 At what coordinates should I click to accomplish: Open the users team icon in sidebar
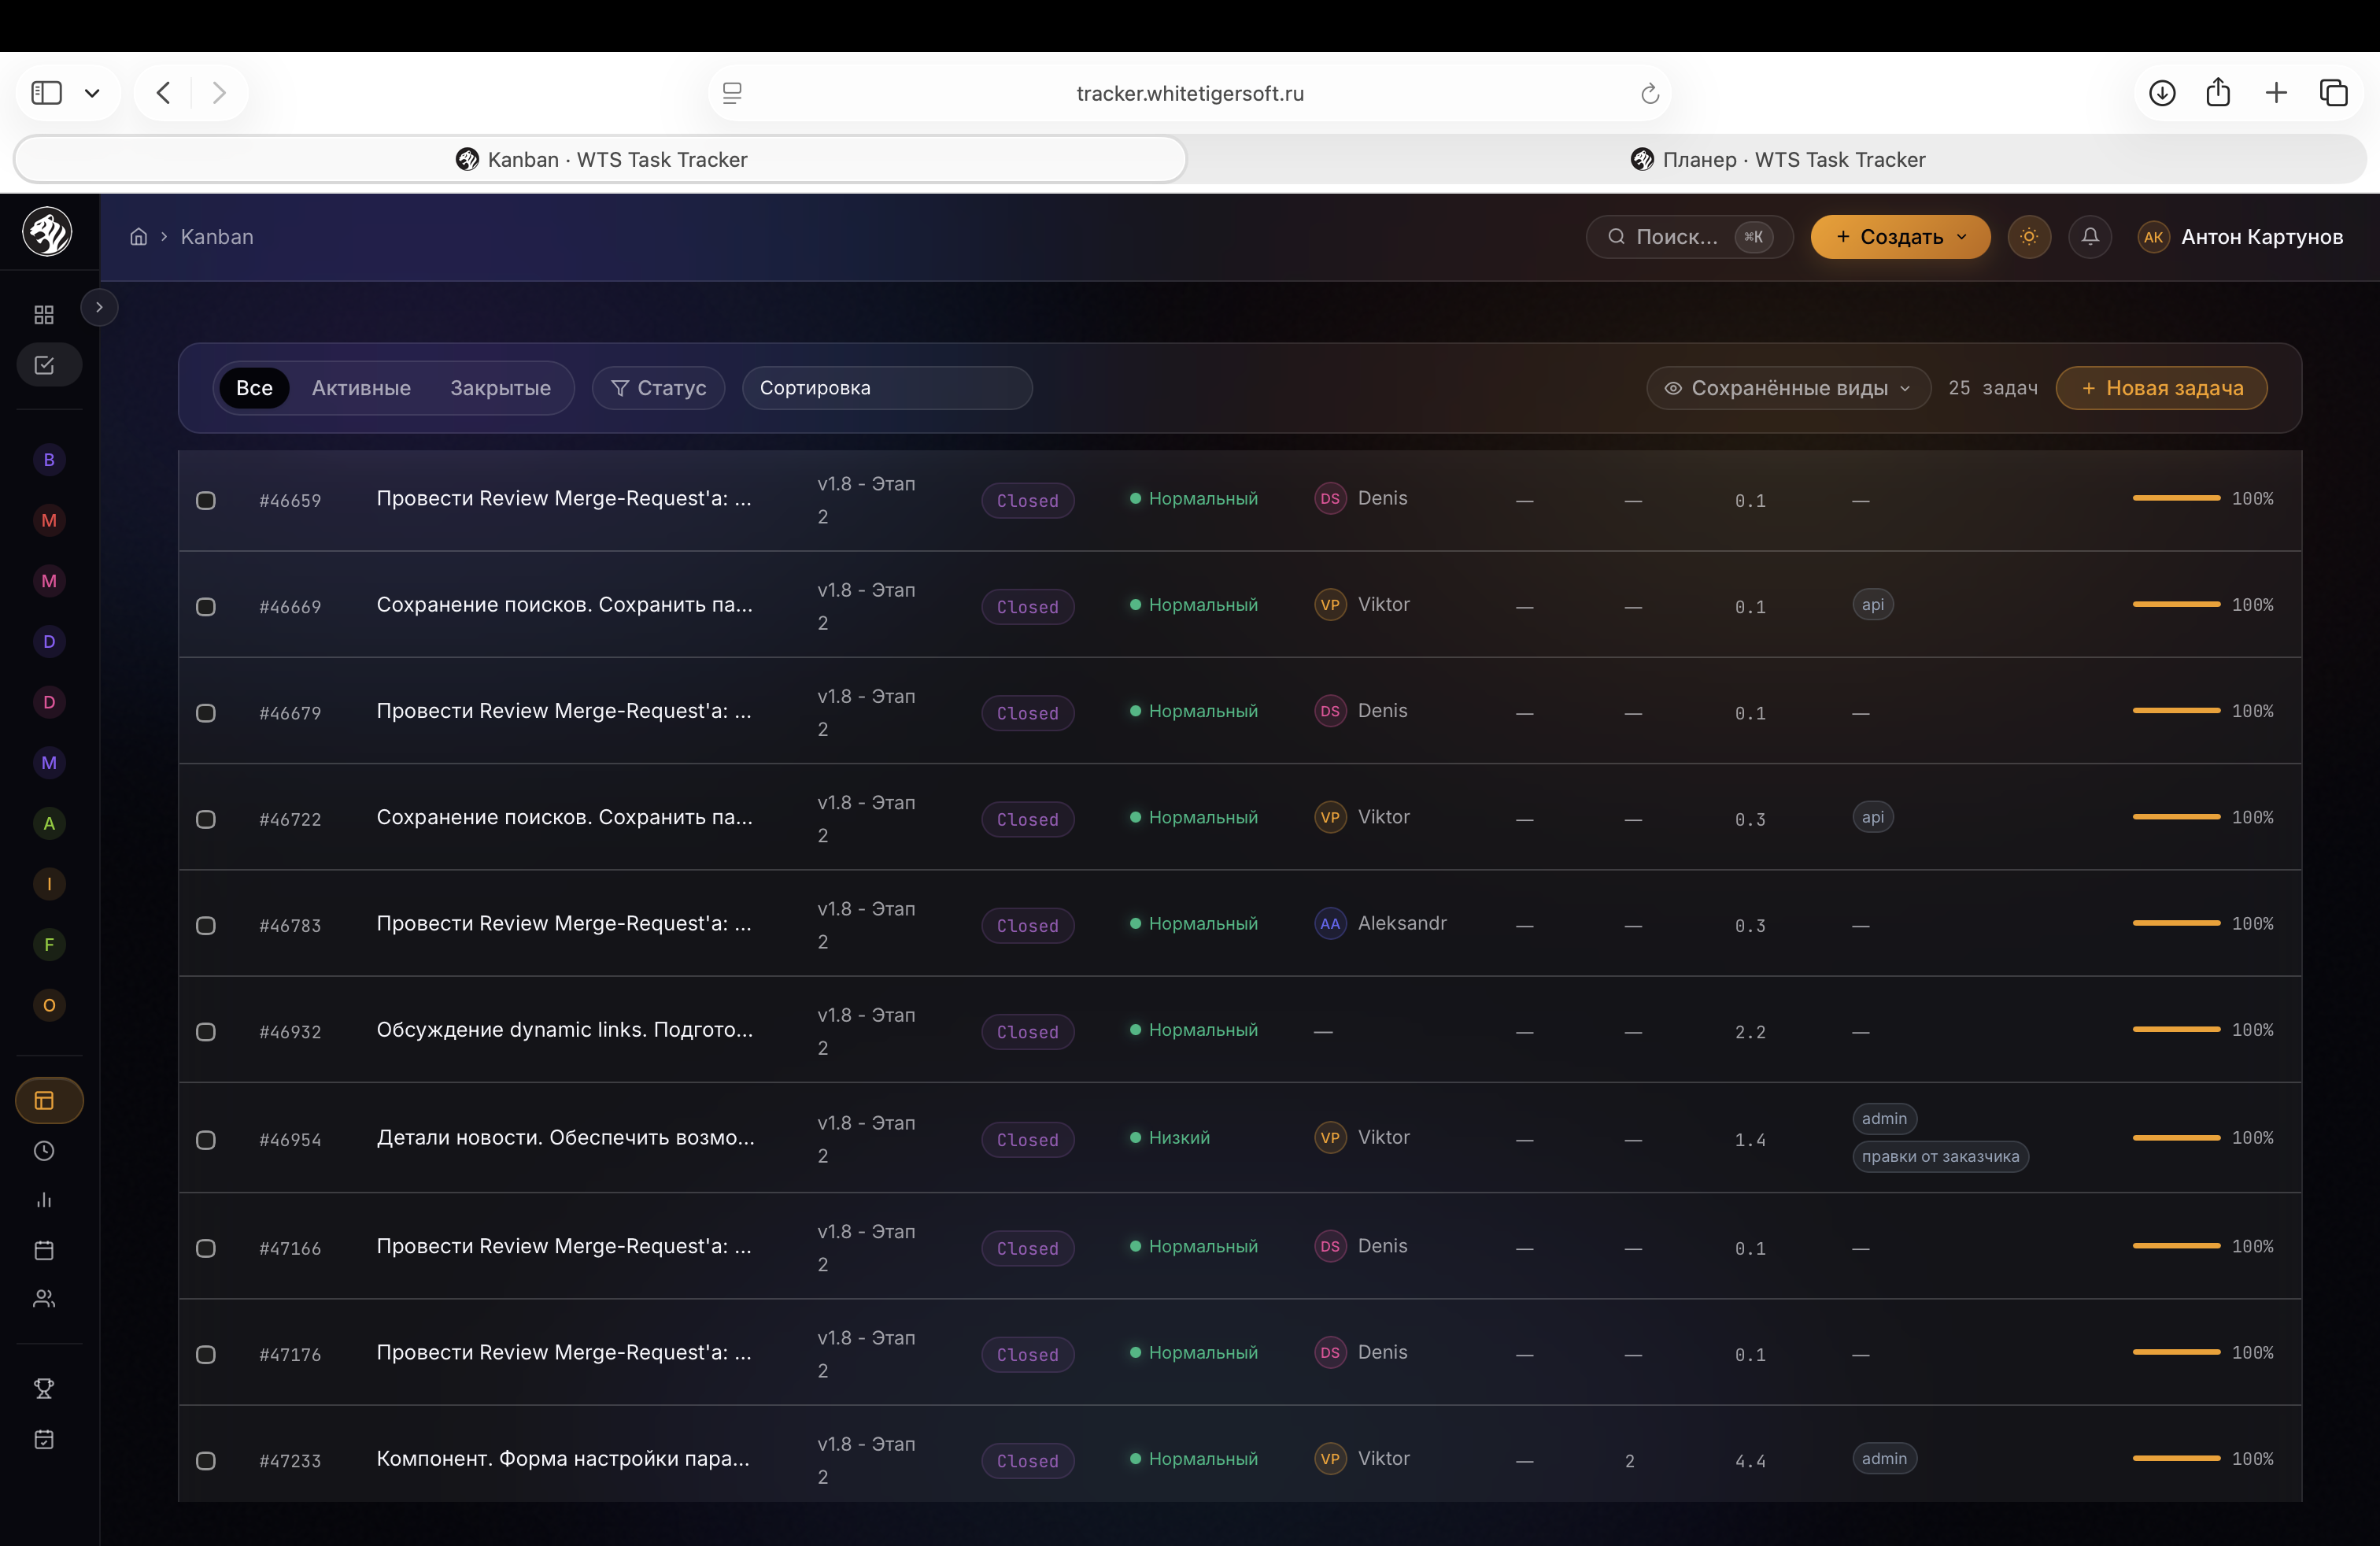point(44,1299)
